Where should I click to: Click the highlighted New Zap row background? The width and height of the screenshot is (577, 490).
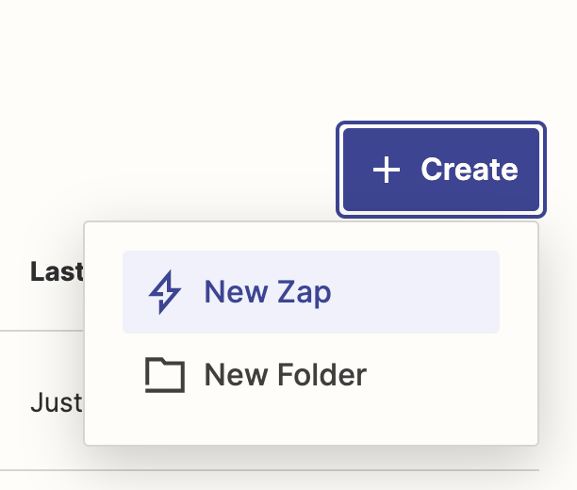[311, 292]
